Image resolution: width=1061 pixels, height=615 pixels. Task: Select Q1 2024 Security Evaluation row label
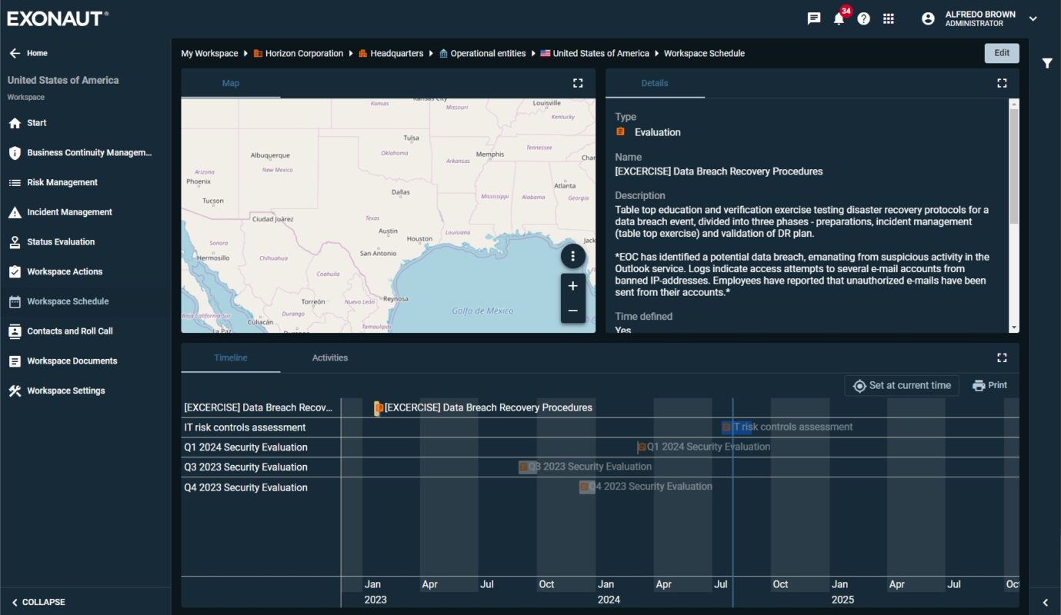pos(245,447)
